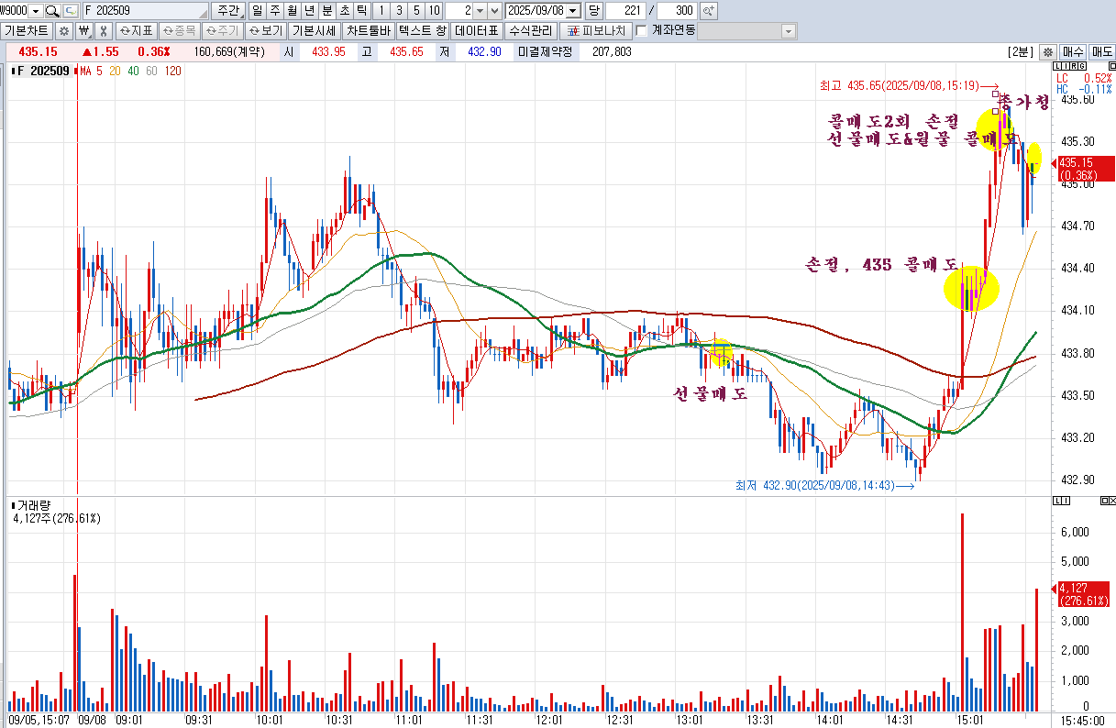Screen dimensions: 1116x728
Task: Click the 지표 indicator toolbar button
Action: (x=136, y=30)
